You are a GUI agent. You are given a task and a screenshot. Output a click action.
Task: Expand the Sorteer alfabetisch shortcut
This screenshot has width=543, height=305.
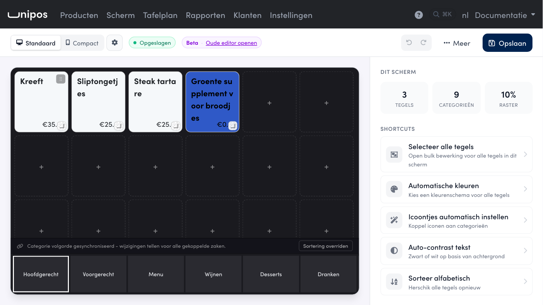[x=456, y=282]
